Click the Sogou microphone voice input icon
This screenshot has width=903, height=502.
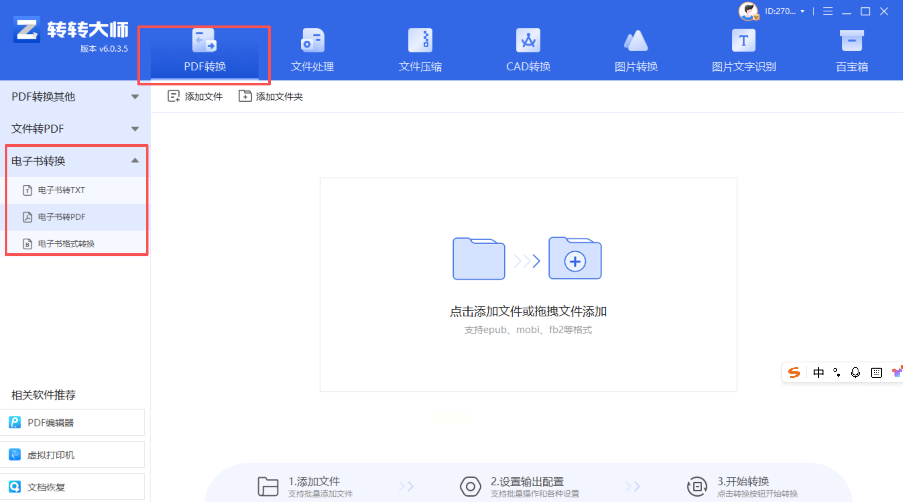click(855, 372)
